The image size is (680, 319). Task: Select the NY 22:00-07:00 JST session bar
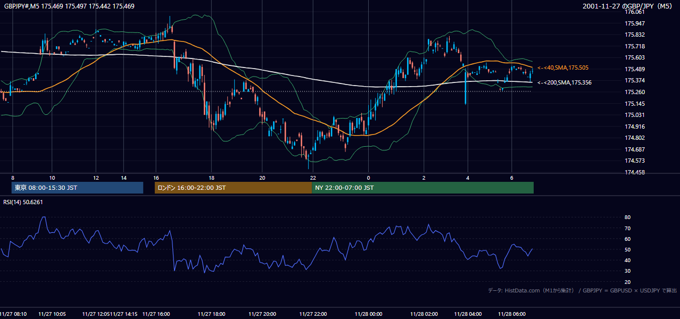coord(422,188)
